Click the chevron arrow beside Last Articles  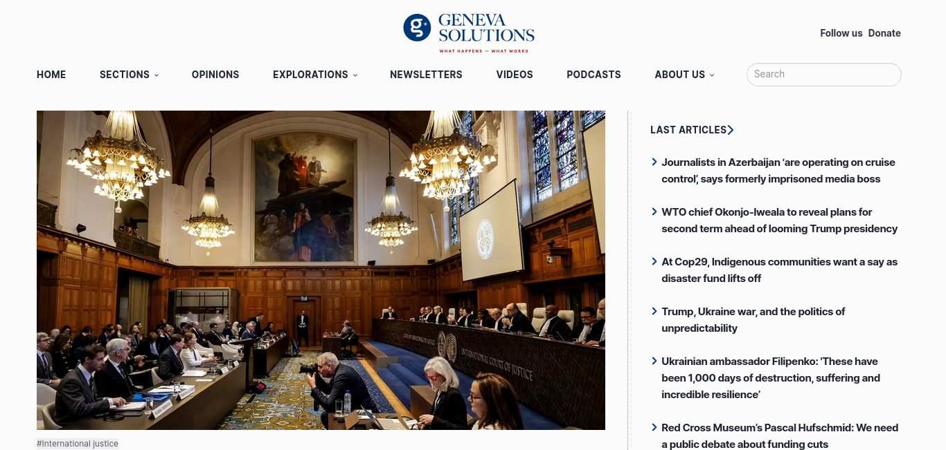(731, 130)
